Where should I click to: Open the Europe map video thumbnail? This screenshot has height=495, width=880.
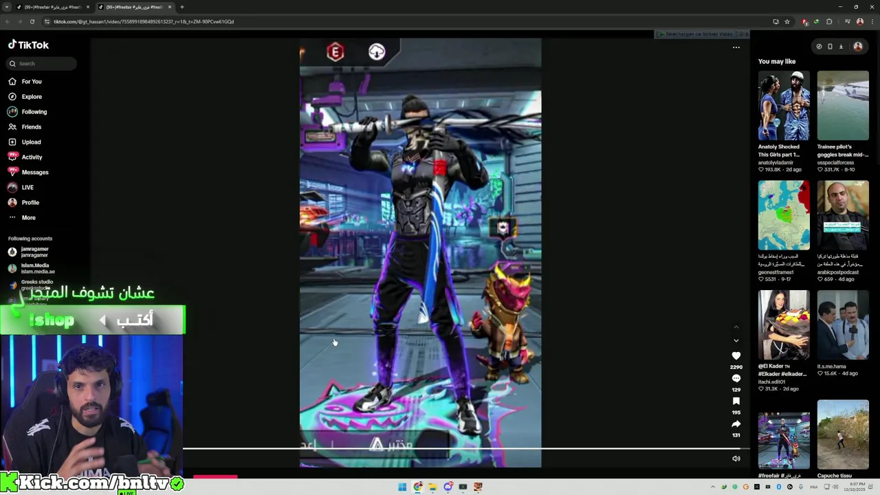[784, 215]
